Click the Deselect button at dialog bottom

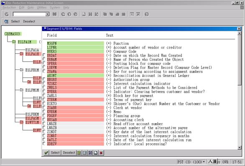tap(69, 153)
